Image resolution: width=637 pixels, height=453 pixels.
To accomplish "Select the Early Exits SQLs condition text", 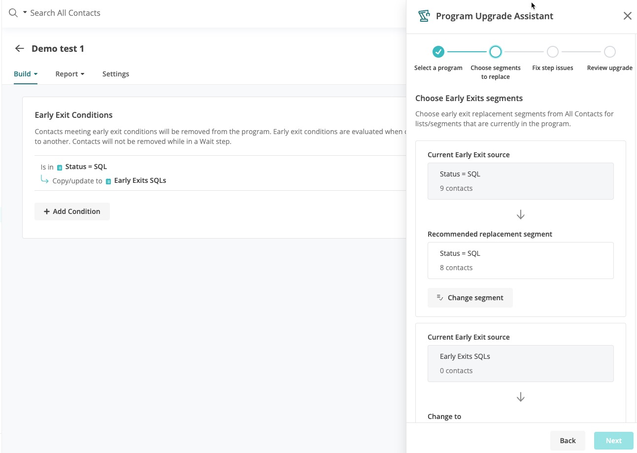I will [140, 180].
